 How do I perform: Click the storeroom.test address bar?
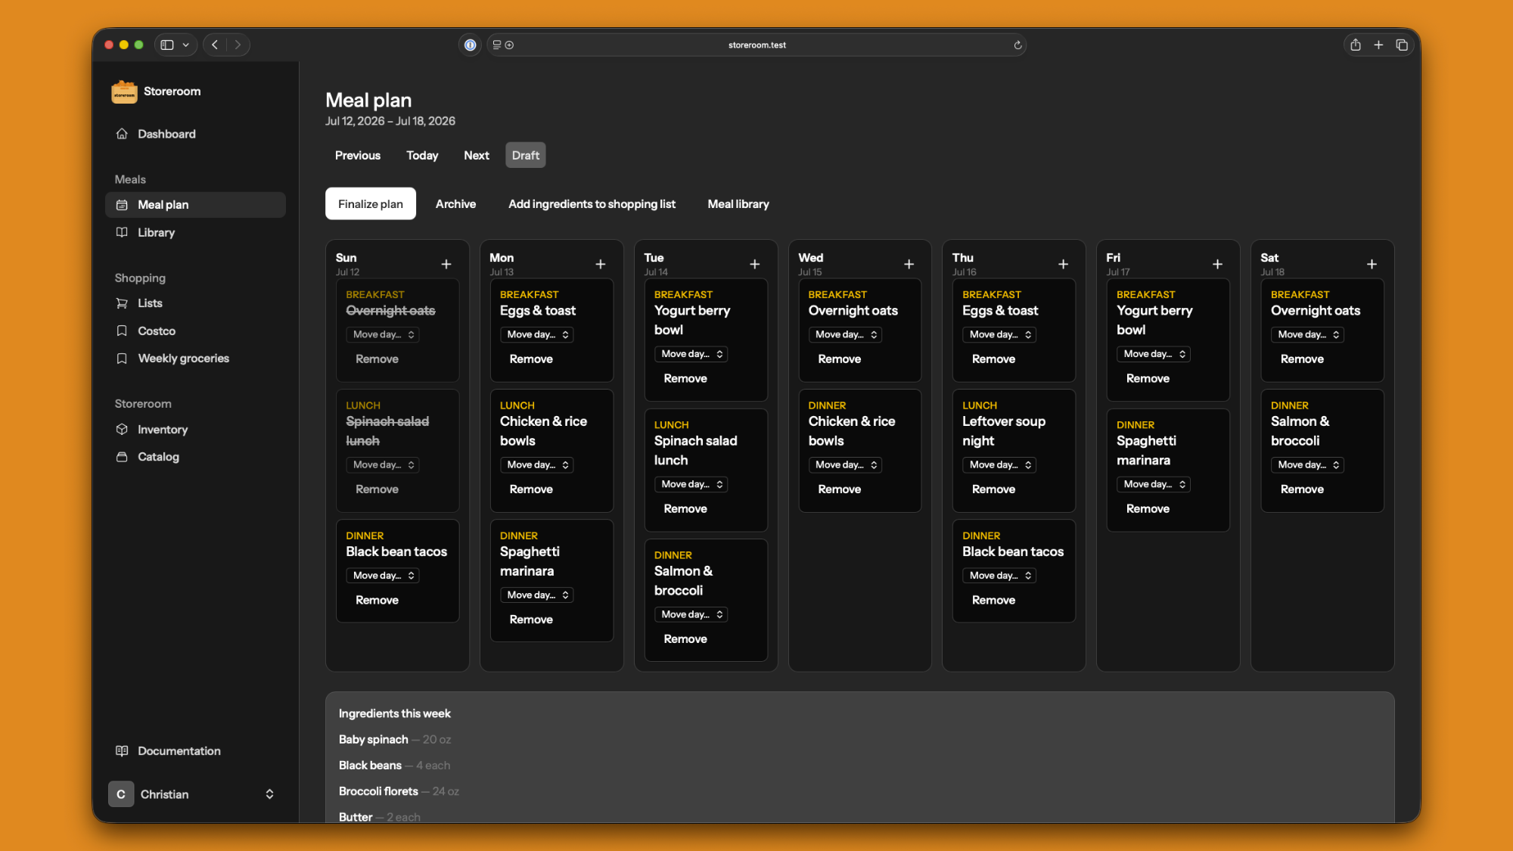tap(756, 45)
